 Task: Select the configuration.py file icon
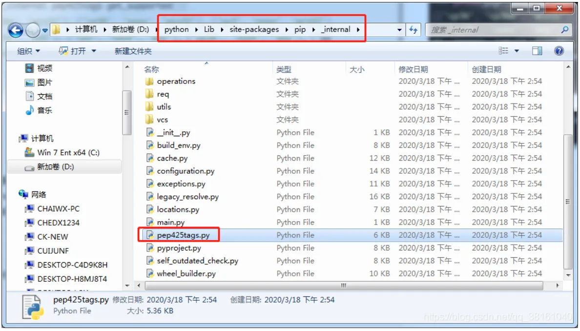150,171
